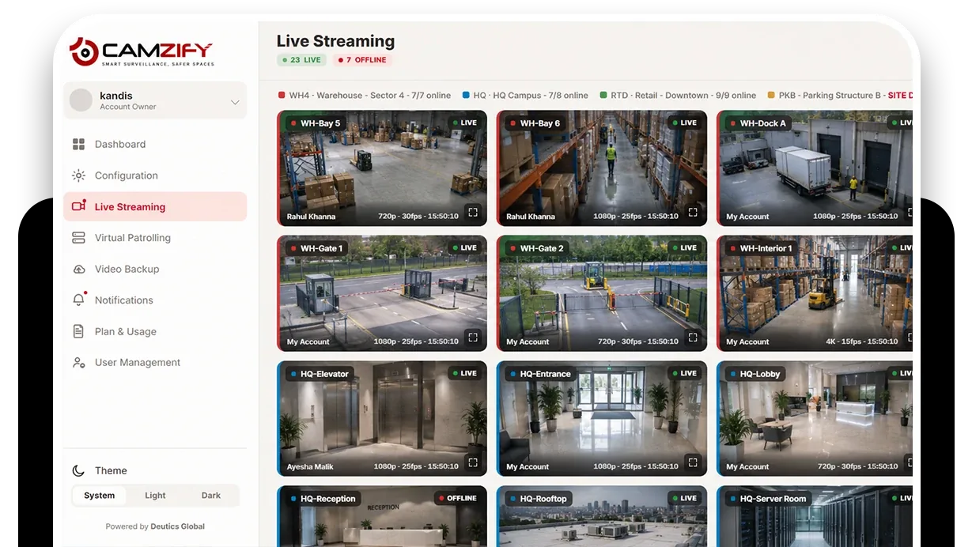Select the WH4 Warehouse Sector 4 site filter
This screenshot has height=547, width=972.
[x=365, y=96]
